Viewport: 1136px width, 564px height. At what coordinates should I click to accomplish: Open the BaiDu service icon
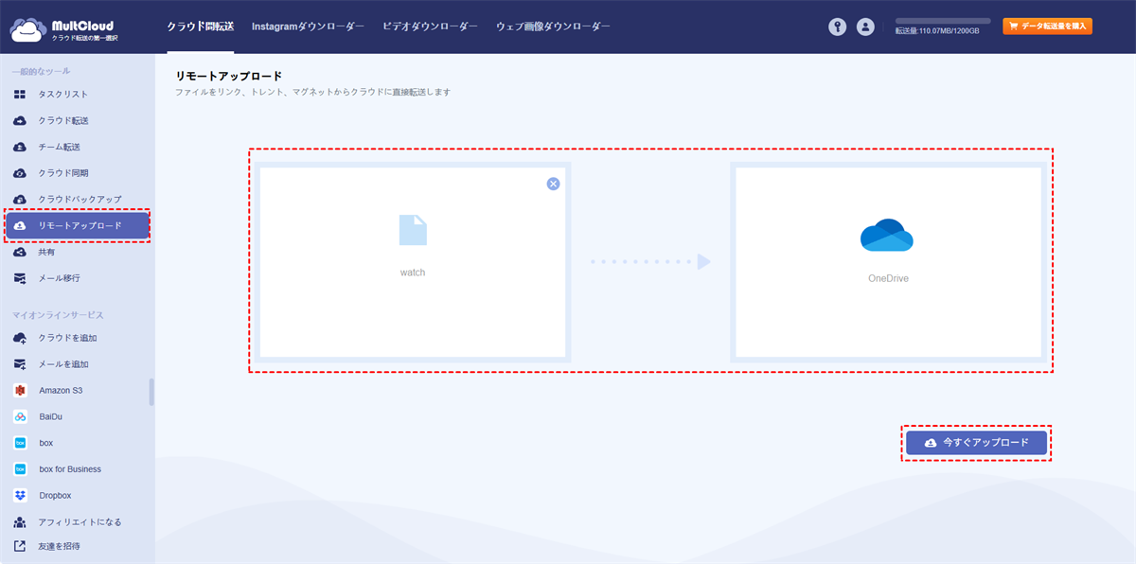coord(20,416)
